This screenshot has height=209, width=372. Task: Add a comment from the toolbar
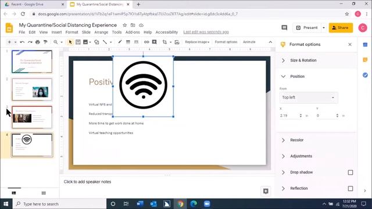point(154,42)
